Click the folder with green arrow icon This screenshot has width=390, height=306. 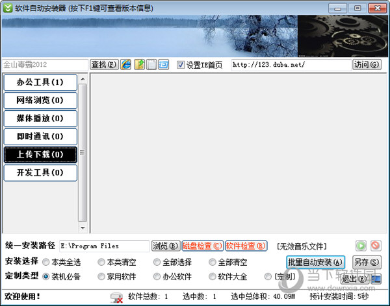[x=139, y=65]
